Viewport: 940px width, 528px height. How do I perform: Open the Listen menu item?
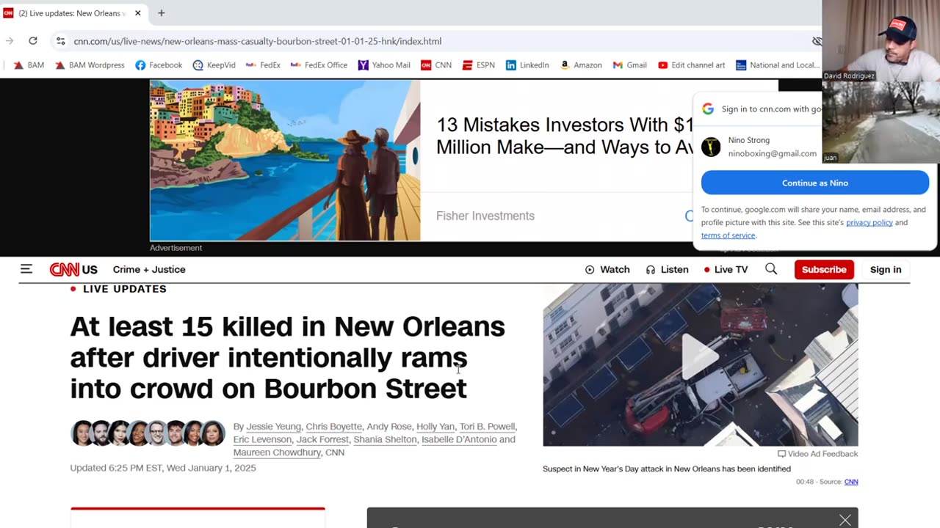click(x=667, y=270)
